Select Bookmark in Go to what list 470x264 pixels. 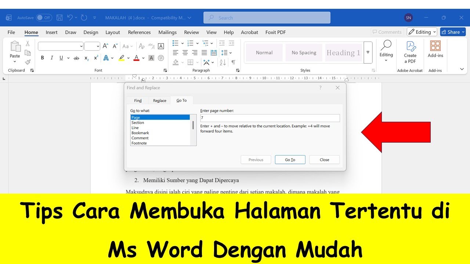coord(160,133)
